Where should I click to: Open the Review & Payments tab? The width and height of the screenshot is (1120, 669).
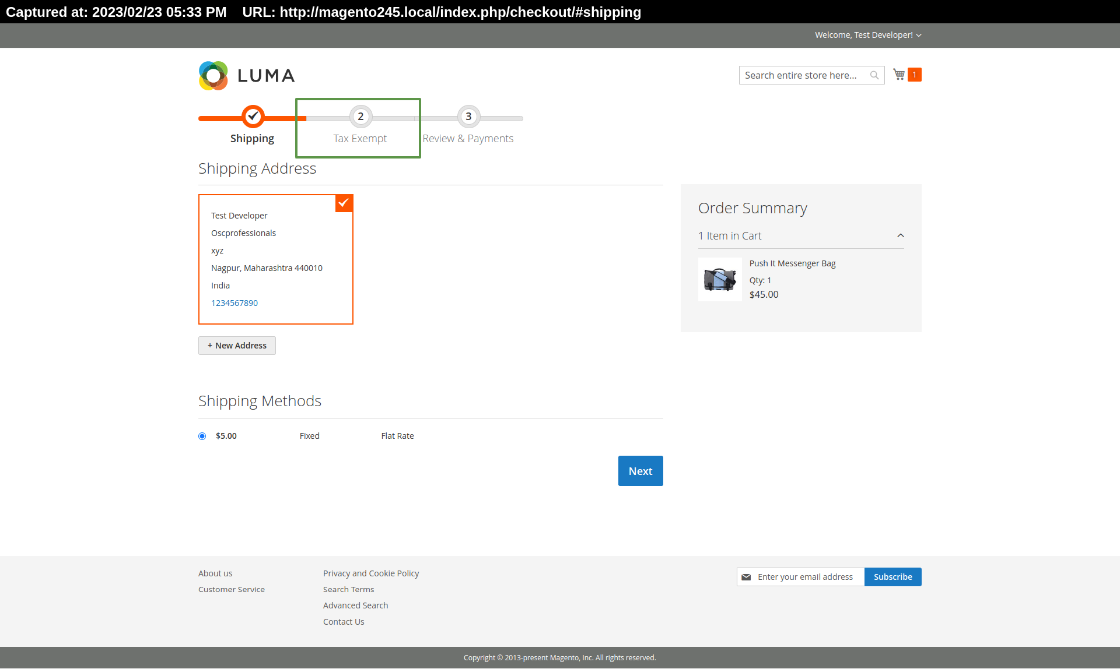[468, 117]
